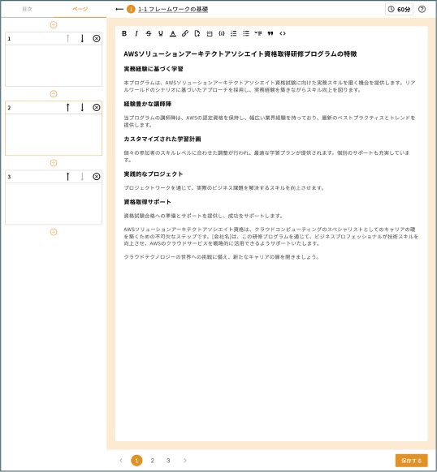
Task: Insert a numbered list
Action: click(234, 33)
